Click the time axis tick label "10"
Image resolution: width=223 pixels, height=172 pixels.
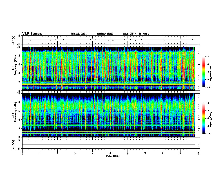(x=198, y=153)
